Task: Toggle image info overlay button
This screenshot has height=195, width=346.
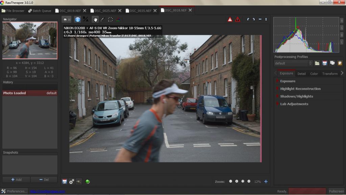Action: coord(78,20)
